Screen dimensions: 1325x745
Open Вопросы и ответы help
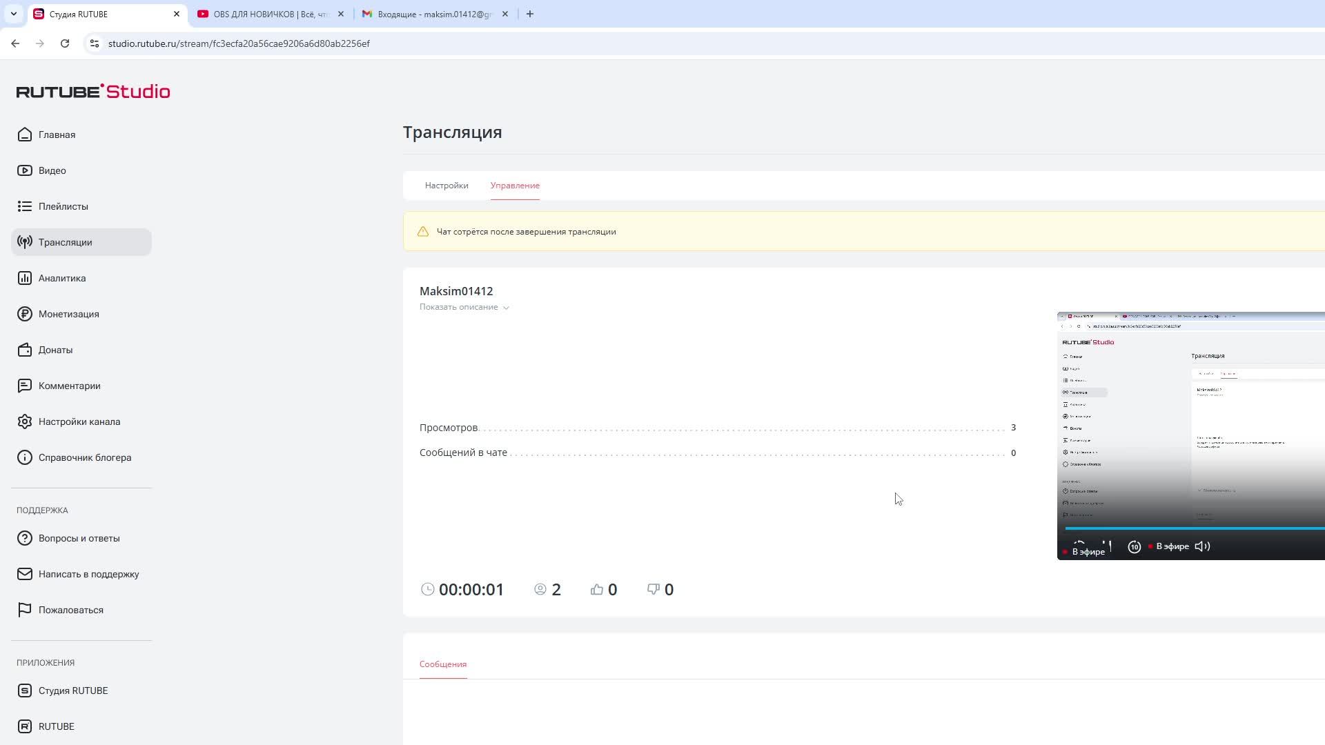(81, 538)
